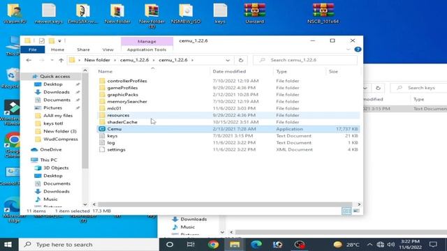Open the Recycle Bin on desktop
The image size is (447, 251).
[11, 78]
